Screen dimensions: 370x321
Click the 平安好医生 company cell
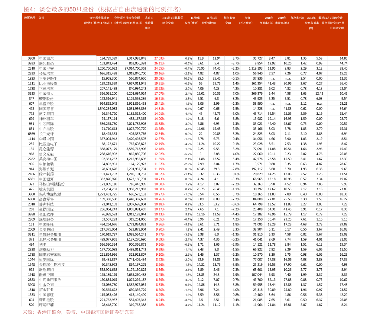pos(48,78)
